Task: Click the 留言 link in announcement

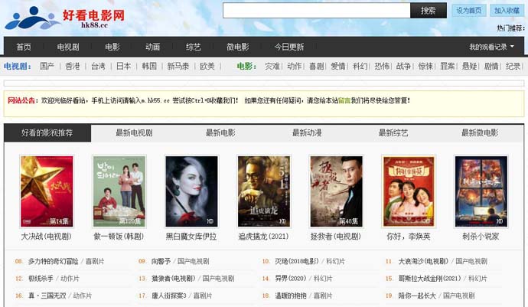Action: (344, 100)
